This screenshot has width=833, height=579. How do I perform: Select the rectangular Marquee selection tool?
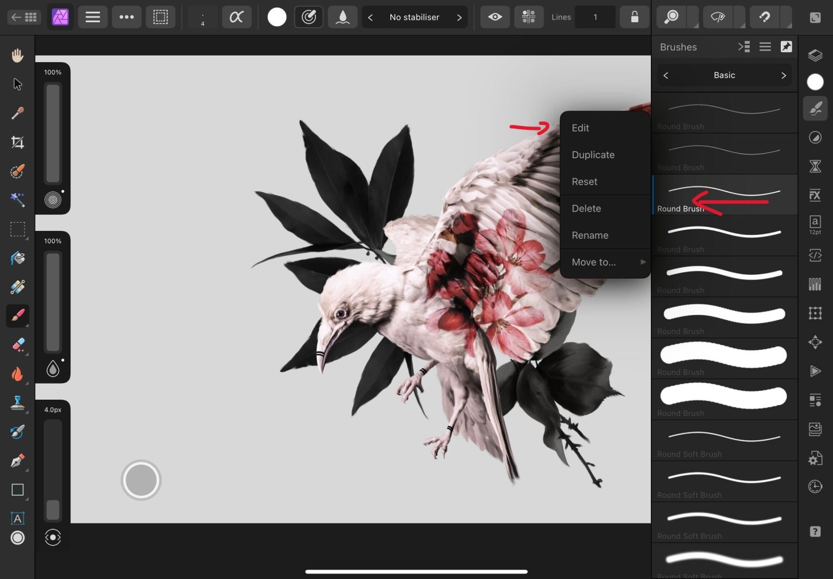(x=17, y=229)
